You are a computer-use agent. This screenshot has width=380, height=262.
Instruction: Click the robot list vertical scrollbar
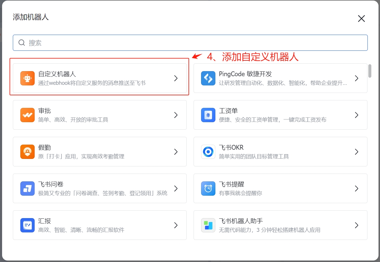[370, 71]
